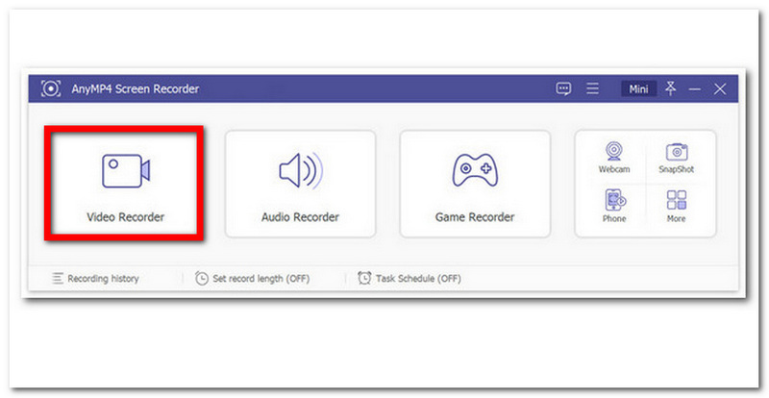
Task: Open the Phone recorder
Action: coord(614,206)
